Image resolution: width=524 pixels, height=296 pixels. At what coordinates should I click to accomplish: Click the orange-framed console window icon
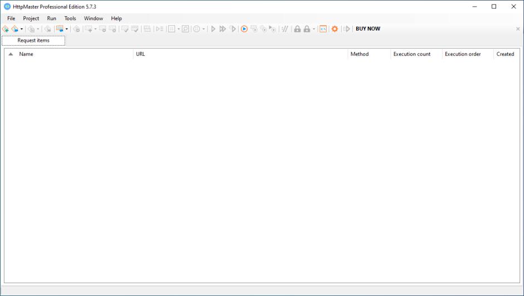pos(323,29)
